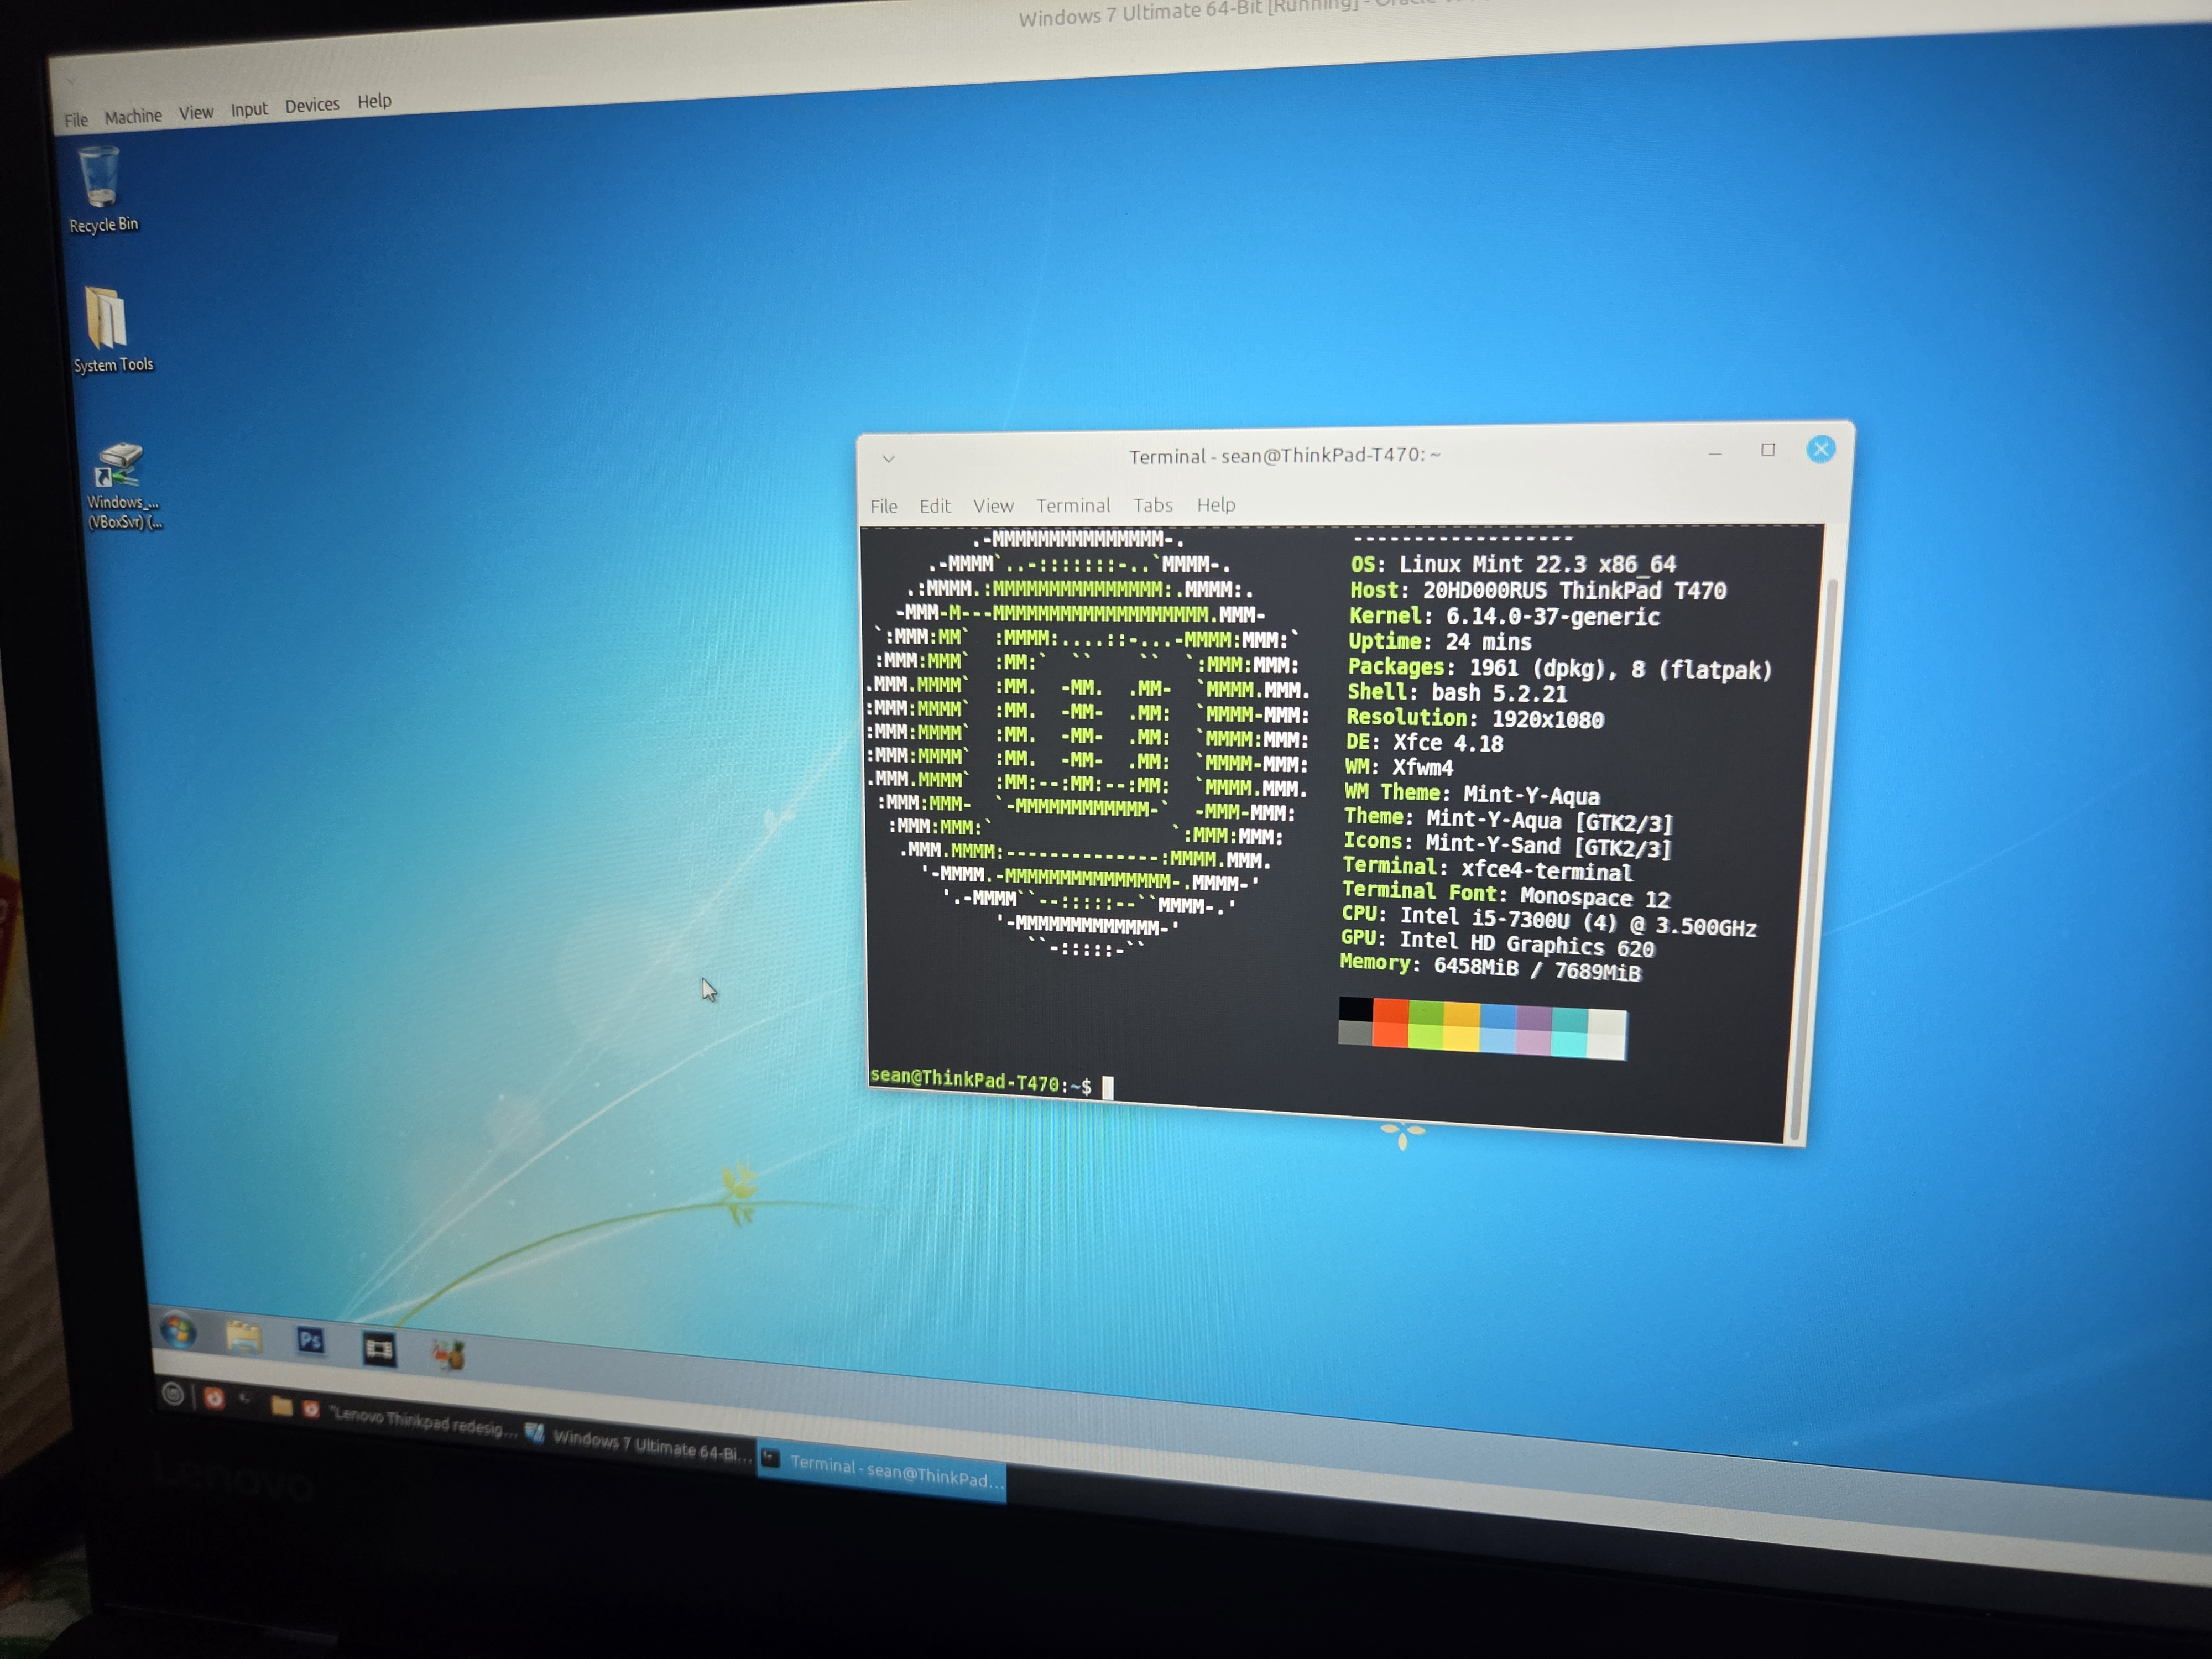Open the Terminal window's View menu
The width and height of the screenshot is (2212, 1659).
coord(993,506)
